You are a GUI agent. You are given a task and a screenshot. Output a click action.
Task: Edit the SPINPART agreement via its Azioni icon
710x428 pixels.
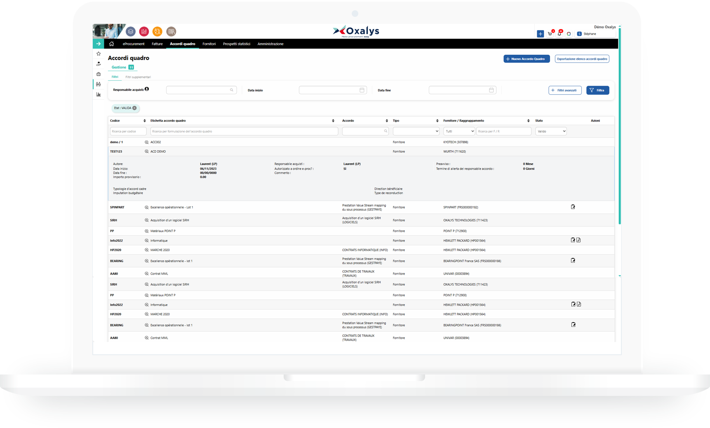coord(573,207)
